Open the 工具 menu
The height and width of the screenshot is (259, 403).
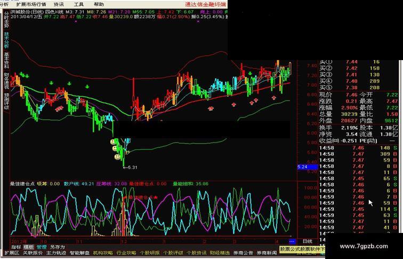tap(79, 4)
